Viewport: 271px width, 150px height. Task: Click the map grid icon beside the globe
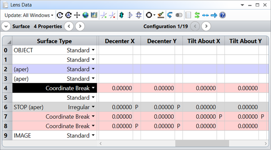(x=94, y=15)
